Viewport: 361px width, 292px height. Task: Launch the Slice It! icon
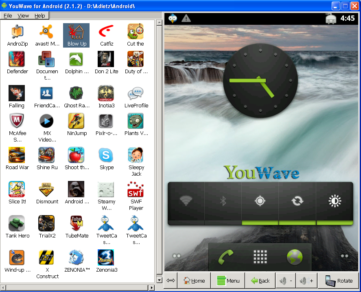[x=17, y=189]
